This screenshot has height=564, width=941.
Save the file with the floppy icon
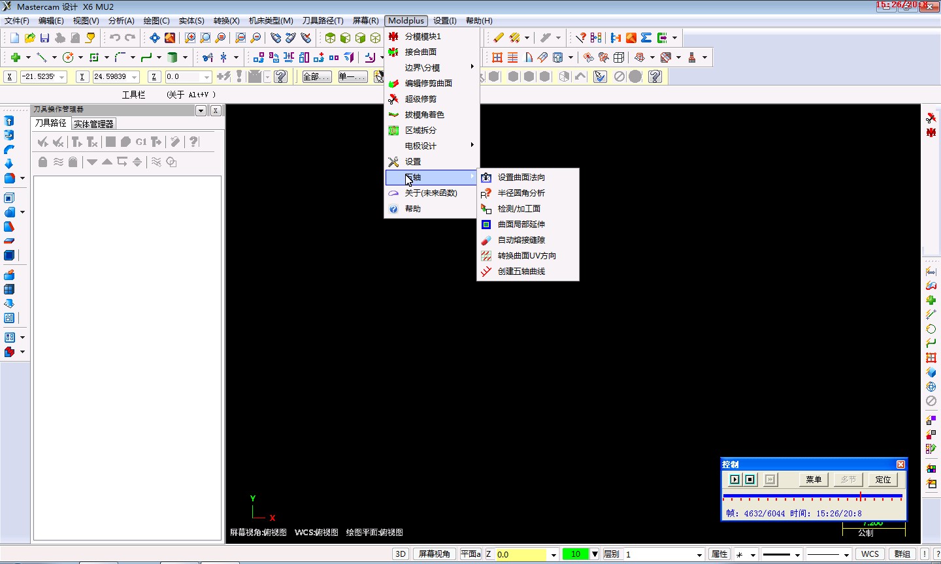pos(44,38)
